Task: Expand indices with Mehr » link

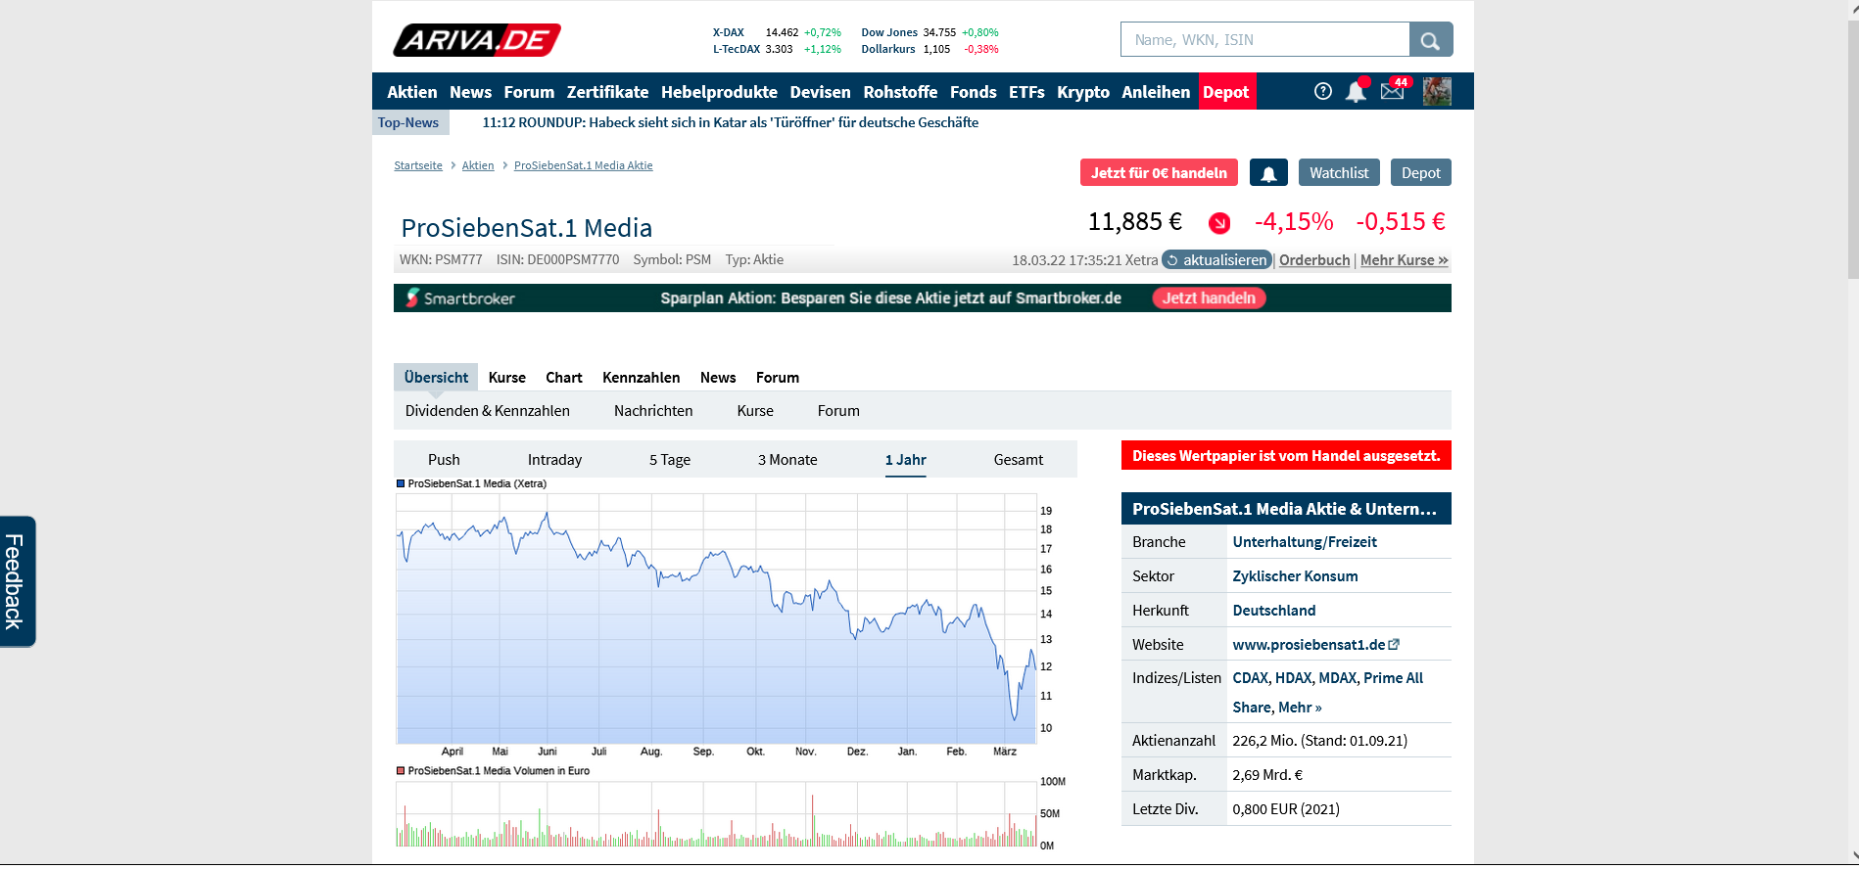Action: [x=1300, y=708]
